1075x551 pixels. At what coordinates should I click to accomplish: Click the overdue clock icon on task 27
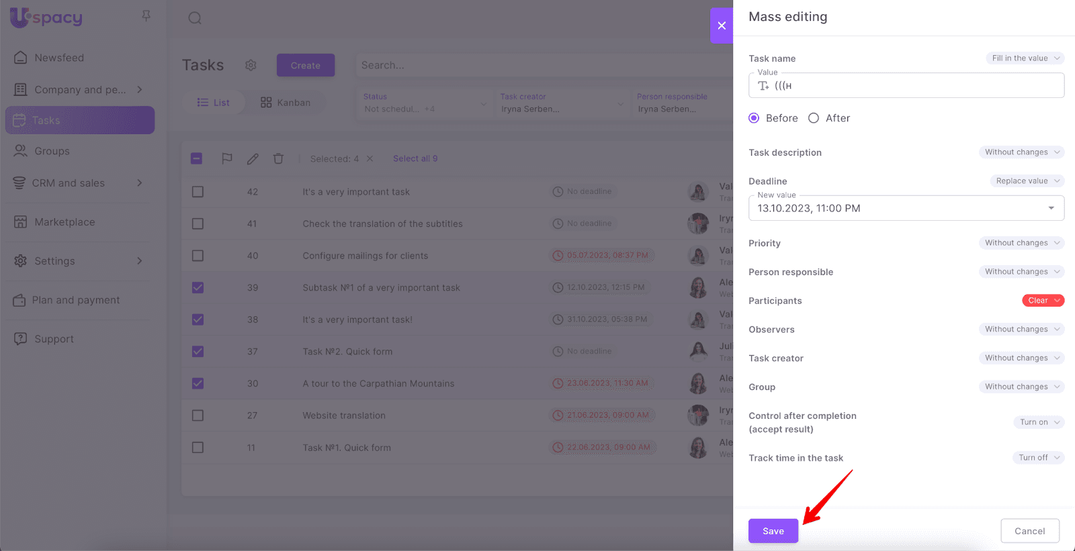pos(558,415)
